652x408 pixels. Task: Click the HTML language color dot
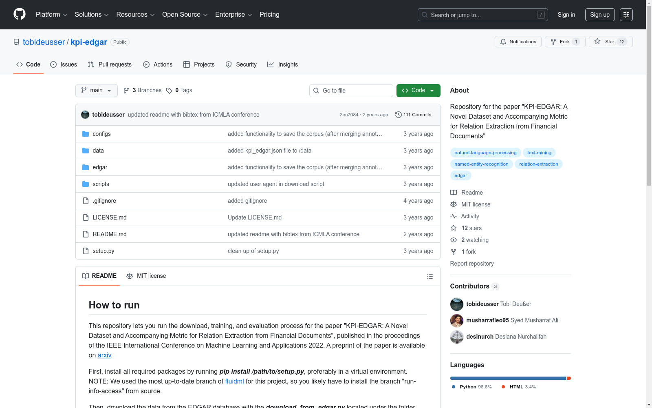coord(503,387)
